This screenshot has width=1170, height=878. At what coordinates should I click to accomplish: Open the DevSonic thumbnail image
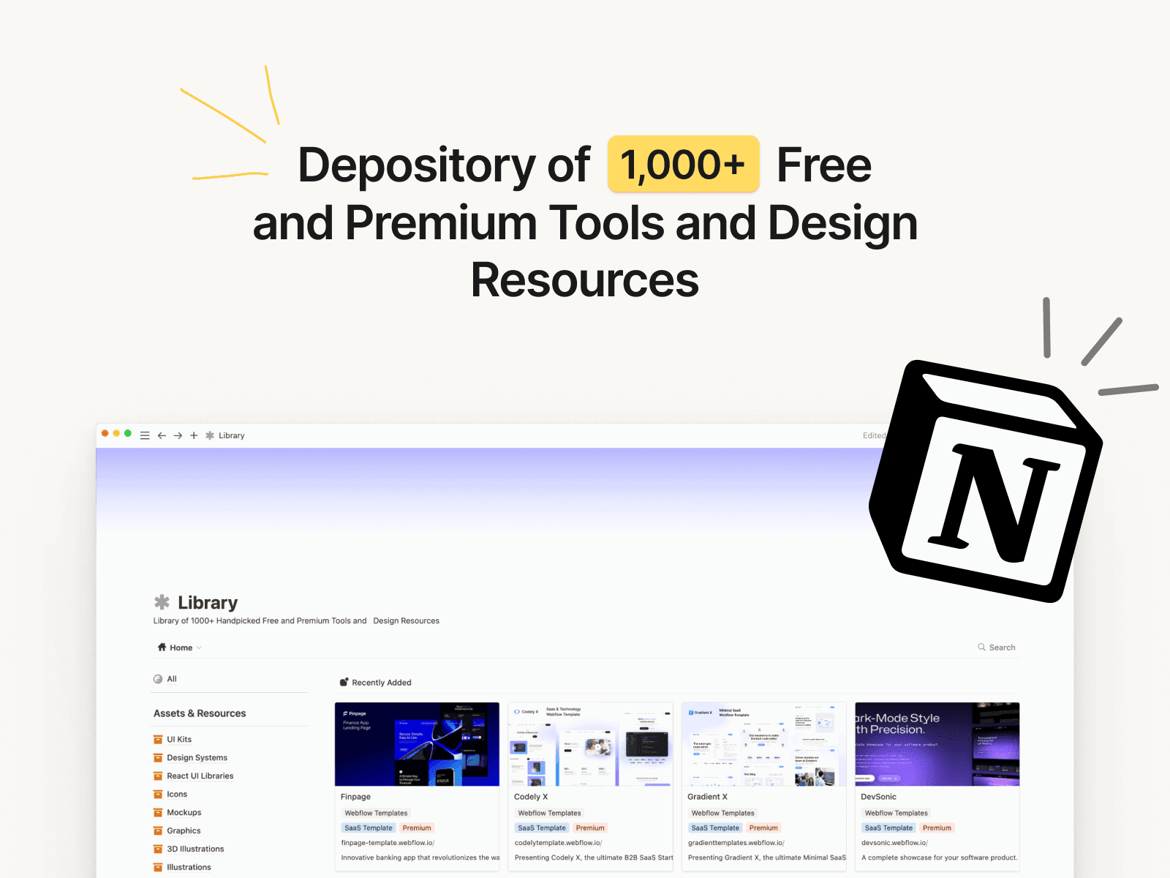937,744
